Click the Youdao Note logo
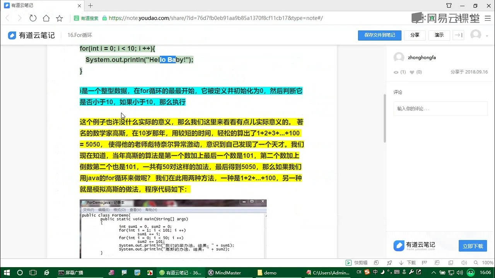This screenshot has height=278, width=495. pyautogui.click(x=32, y=35)
